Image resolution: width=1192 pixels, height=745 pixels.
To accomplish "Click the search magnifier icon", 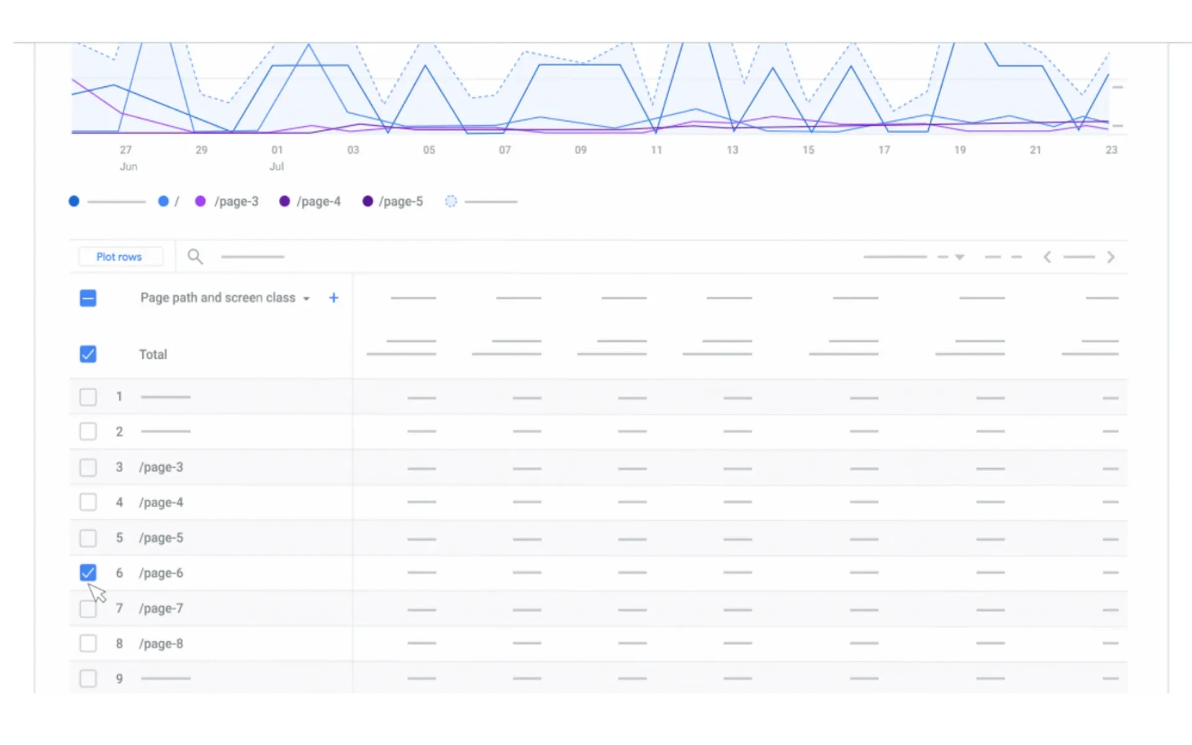I will pos(195,256).
